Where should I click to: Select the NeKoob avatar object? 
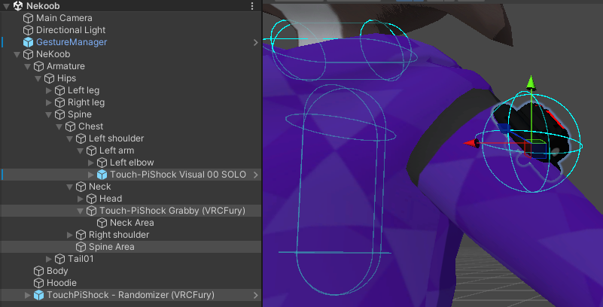click(53, 54)
